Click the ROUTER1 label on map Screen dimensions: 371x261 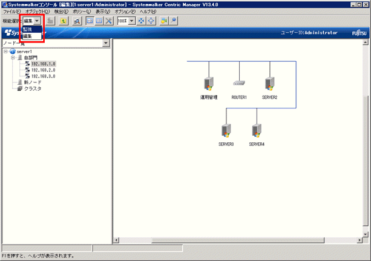[239, 97]
